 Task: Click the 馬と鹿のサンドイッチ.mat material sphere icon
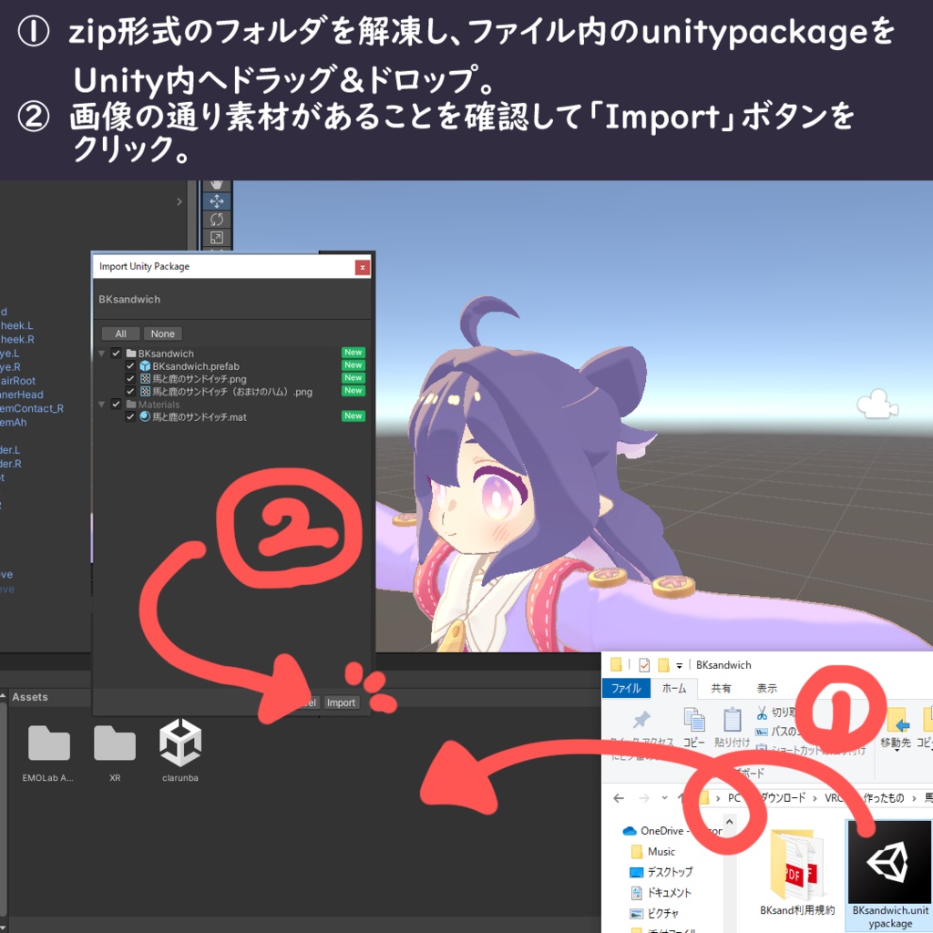145,416
